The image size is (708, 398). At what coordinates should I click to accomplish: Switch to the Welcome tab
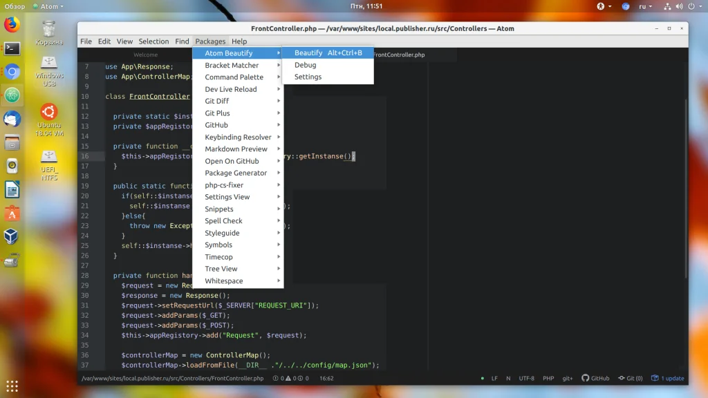[x=145, y=55]
